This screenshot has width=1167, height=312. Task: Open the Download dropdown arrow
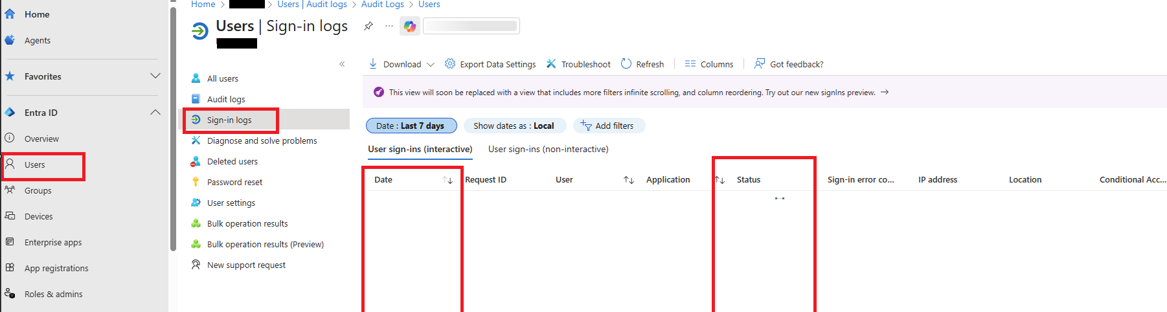coord(431,65)
